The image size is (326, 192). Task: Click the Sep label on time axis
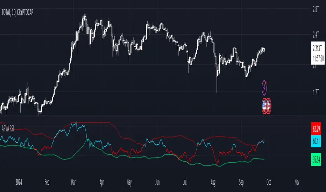[x=241, y=182]
